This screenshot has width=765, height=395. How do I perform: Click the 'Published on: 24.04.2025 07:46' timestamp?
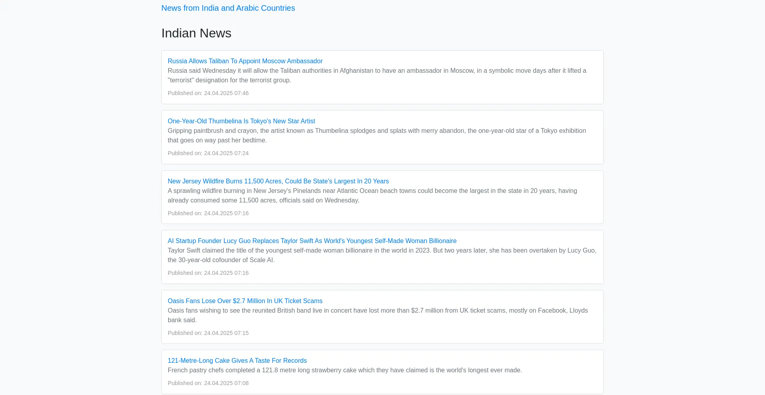pos(208,93)
